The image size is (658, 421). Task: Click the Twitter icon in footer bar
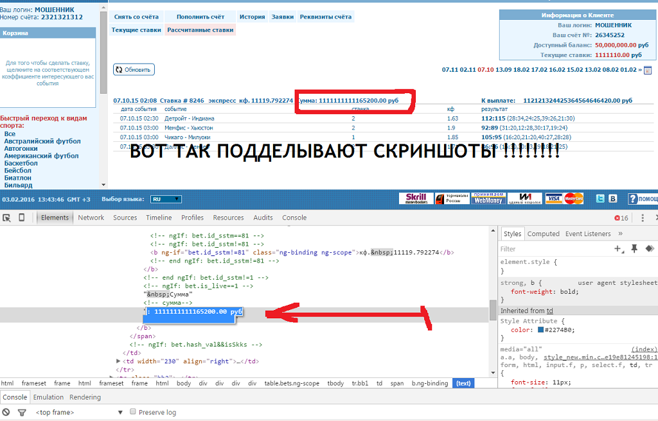(600, 198)
